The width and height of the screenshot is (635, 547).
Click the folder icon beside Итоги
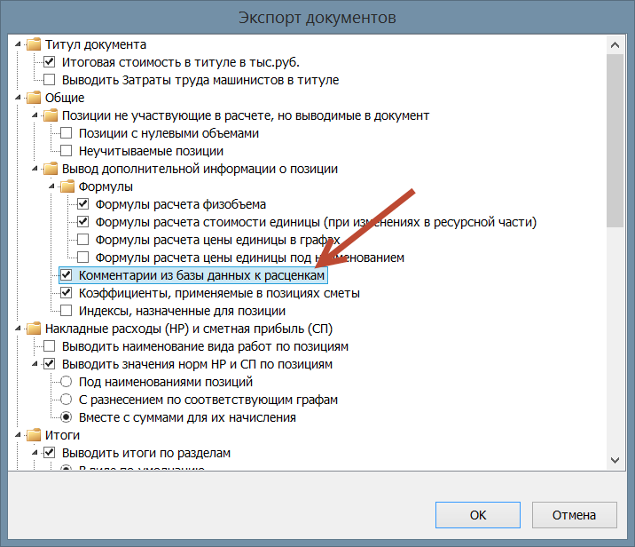pyautogui.click(x=34, y=435)
